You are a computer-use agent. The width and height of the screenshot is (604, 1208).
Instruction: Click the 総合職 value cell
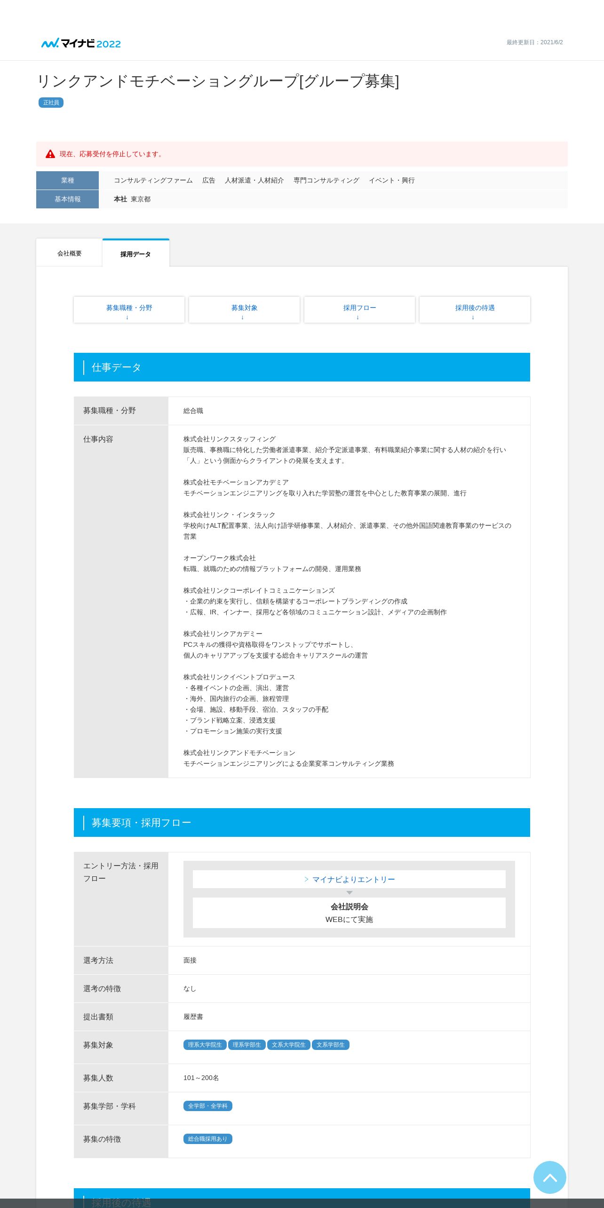coord(349,411)
